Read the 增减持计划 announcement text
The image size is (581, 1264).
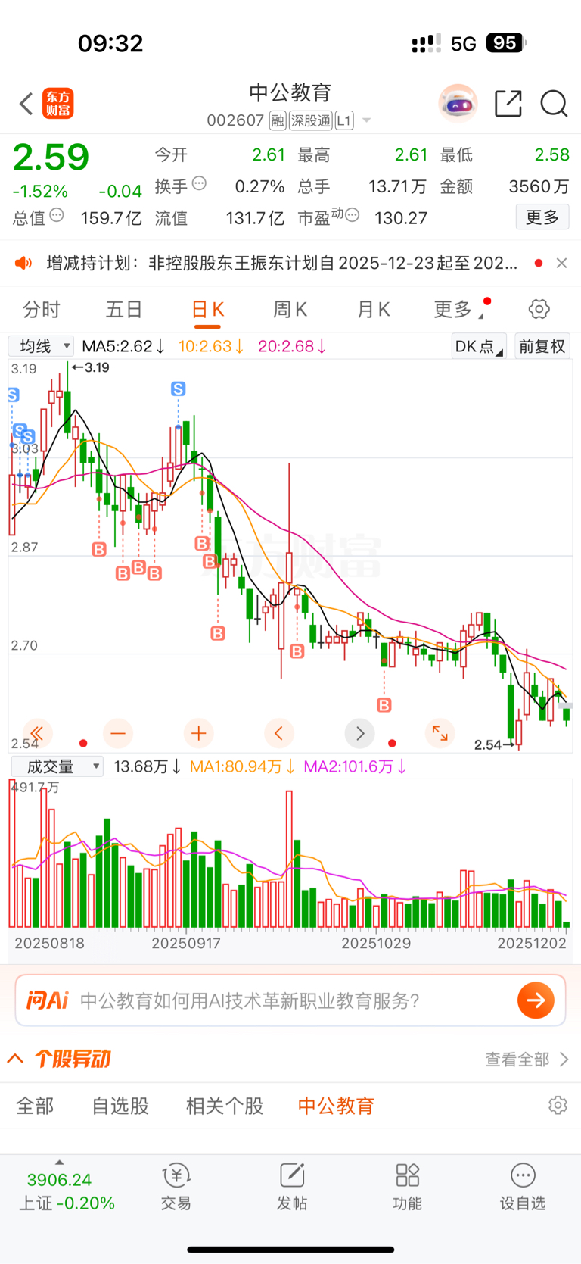(x=281, y=263)
